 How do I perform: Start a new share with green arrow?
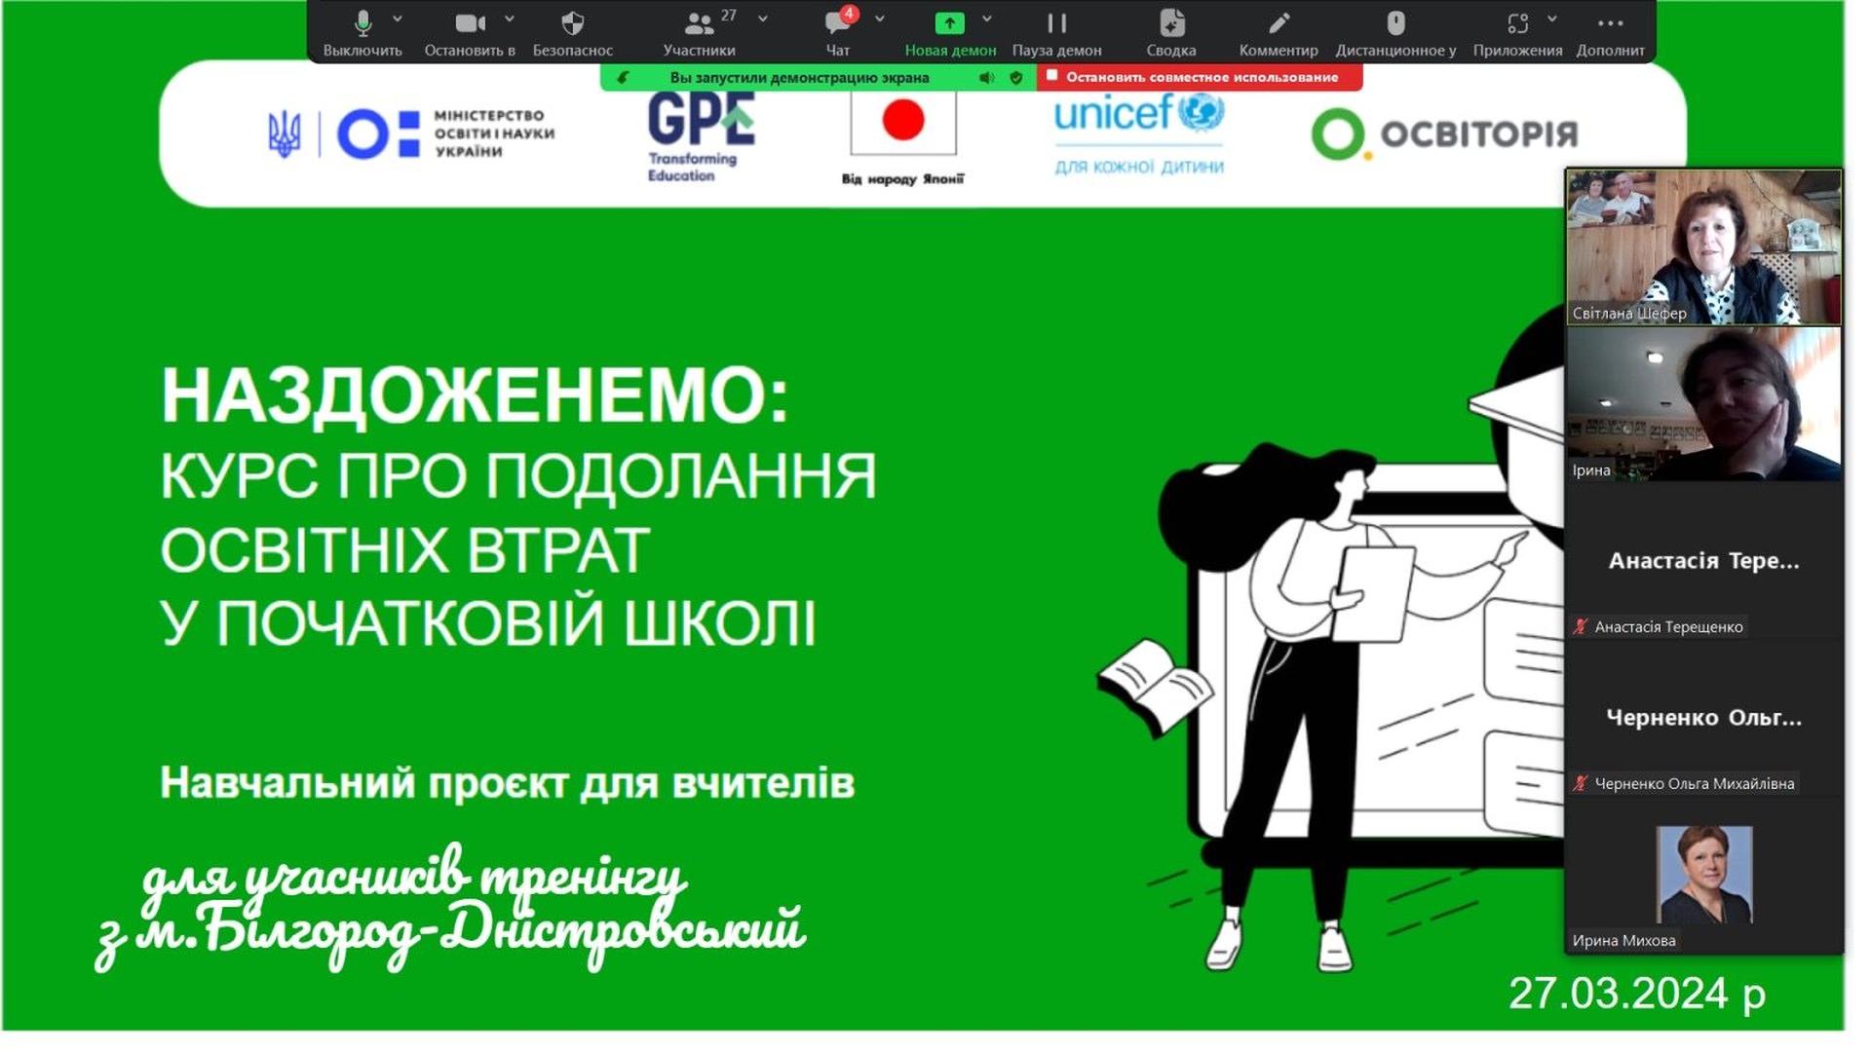tap(949, 24)
